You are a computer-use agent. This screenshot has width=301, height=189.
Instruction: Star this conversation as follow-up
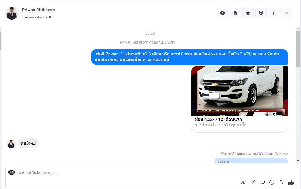click(248, 13)
